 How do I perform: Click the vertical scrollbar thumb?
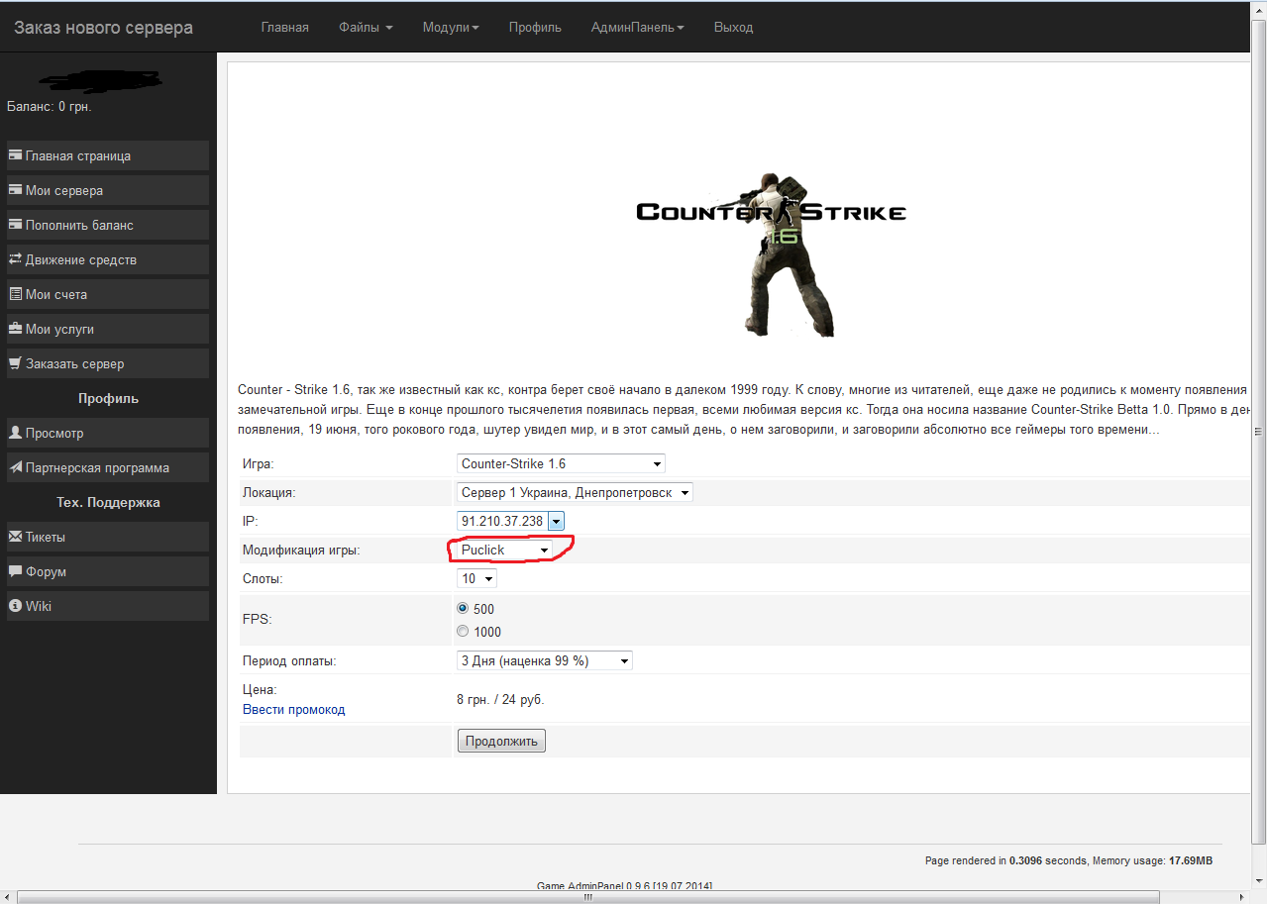[x=1259, y=432]
